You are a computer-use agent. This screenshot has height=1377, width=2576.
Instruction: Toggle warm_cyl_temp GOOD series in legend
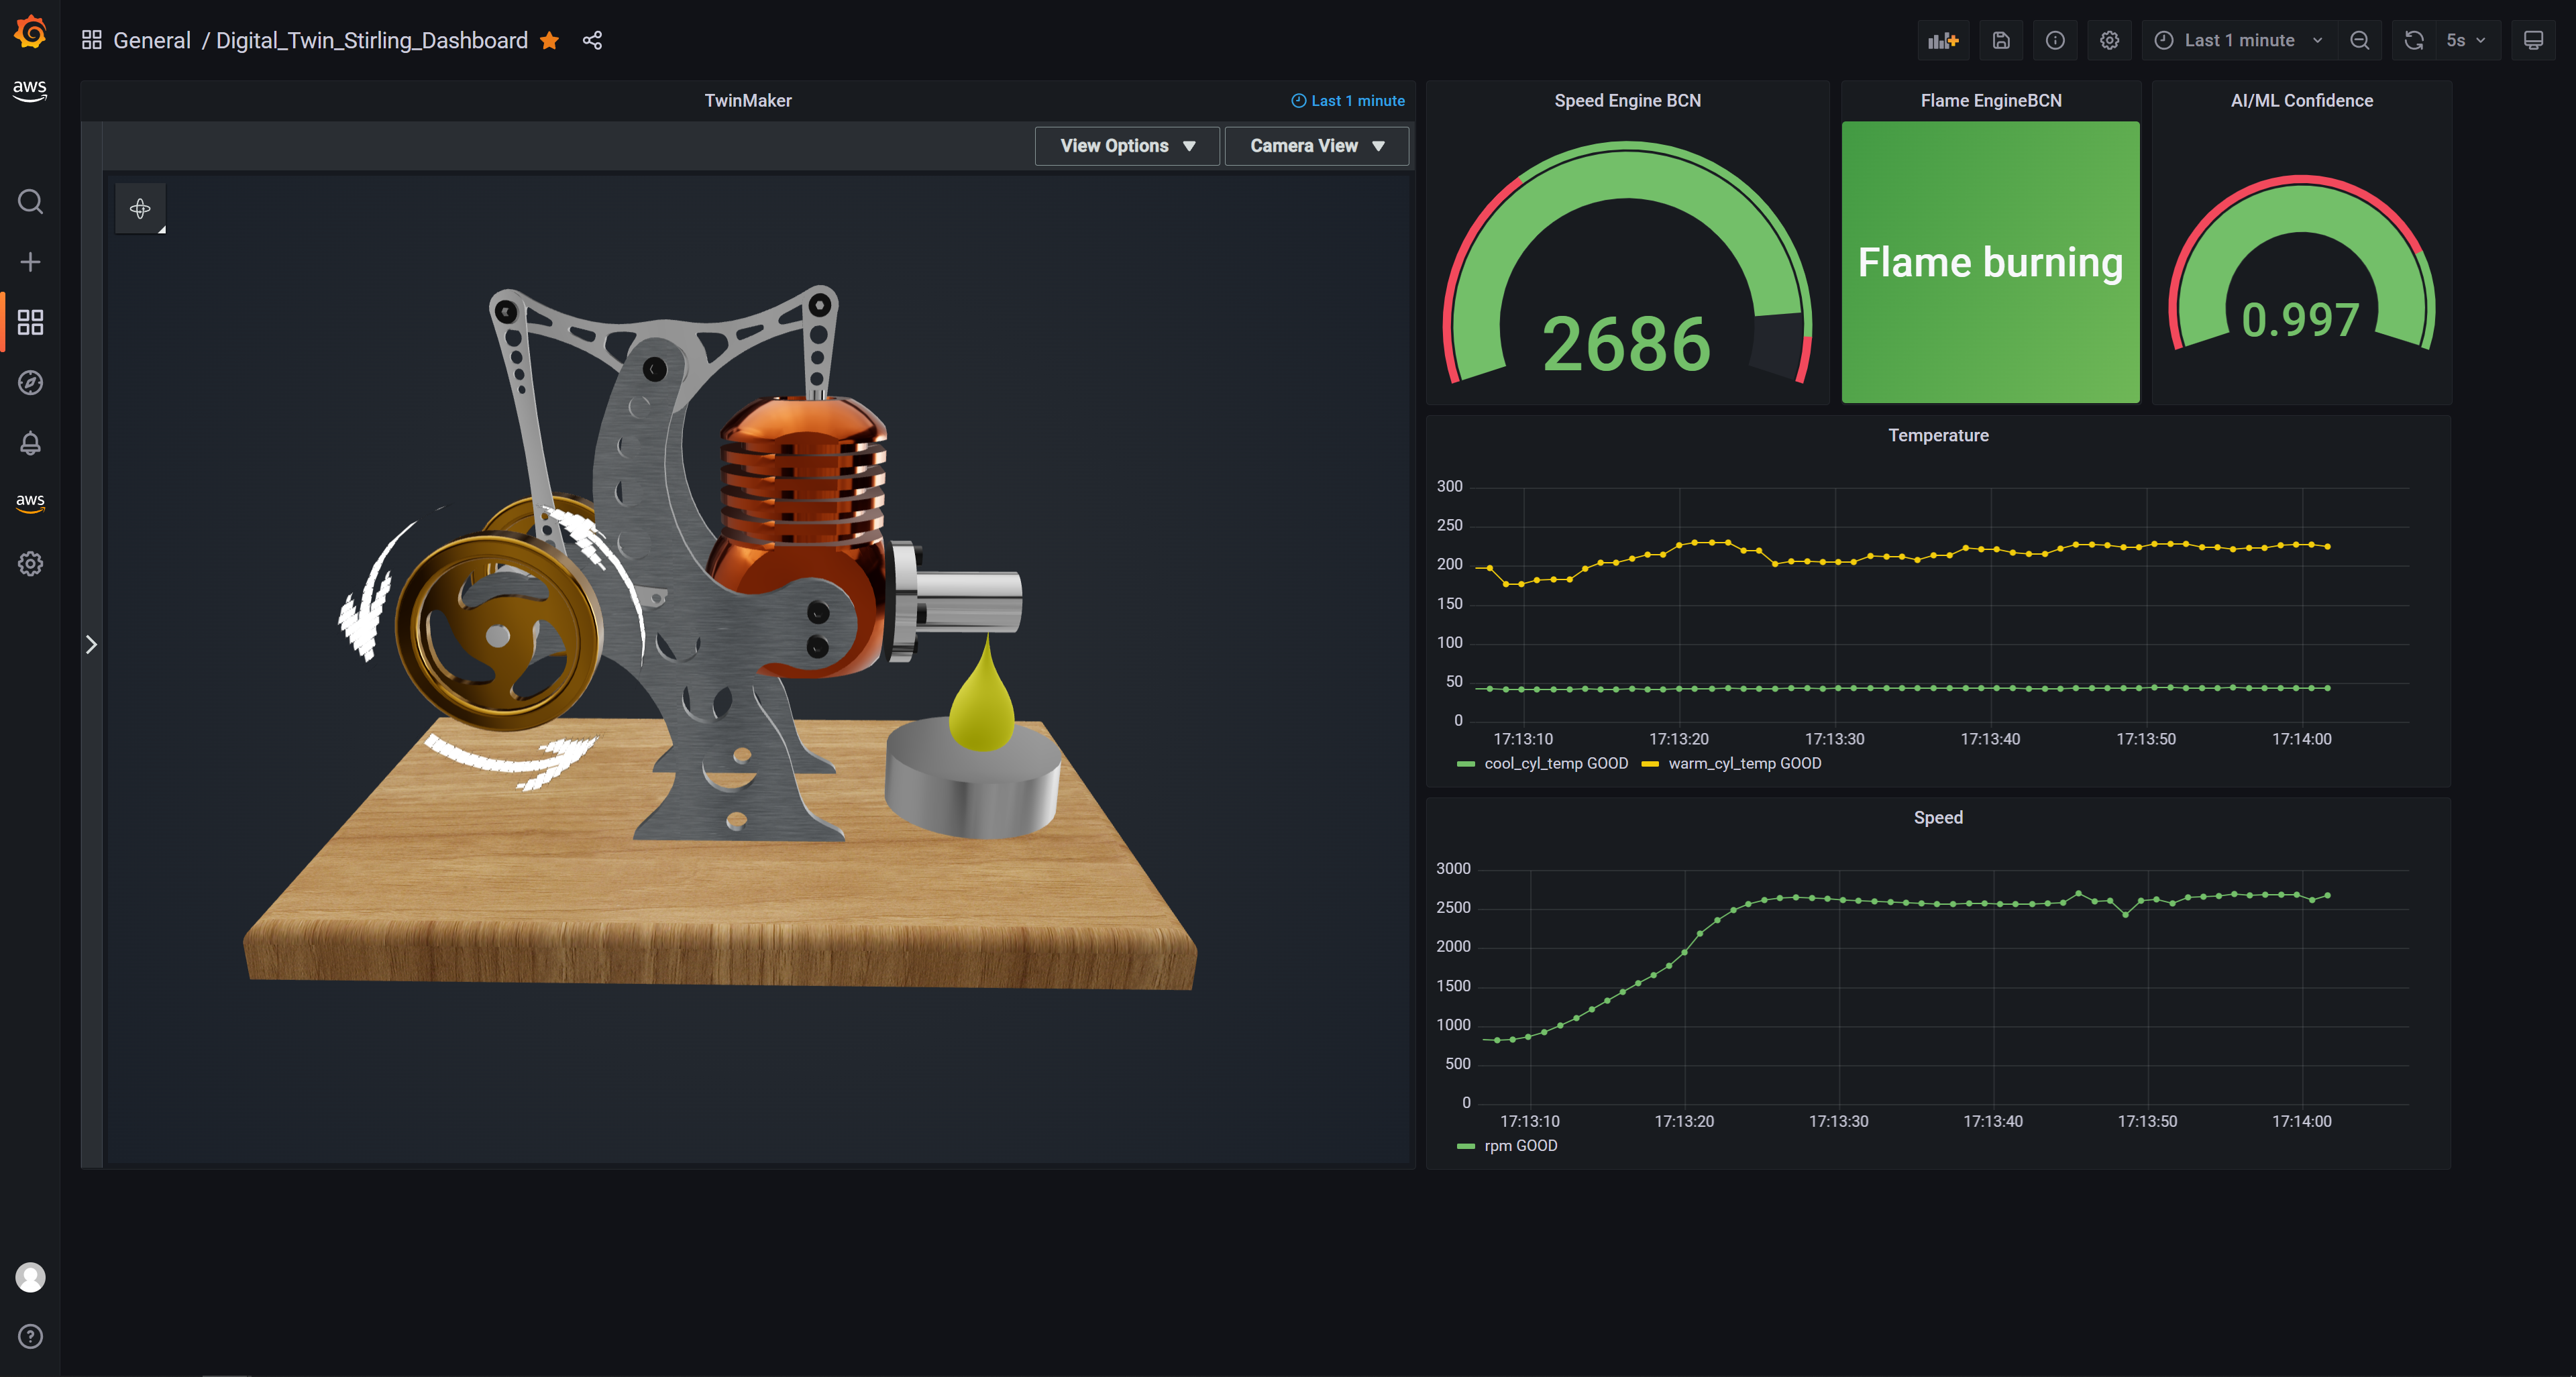(1744, 763)
